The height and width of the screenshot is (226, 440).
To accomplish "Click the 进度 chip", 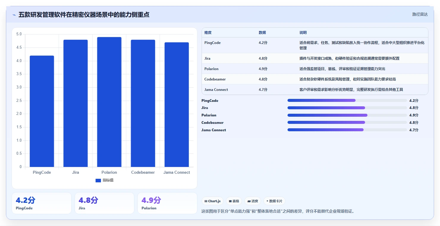I will tap(253, 201).
